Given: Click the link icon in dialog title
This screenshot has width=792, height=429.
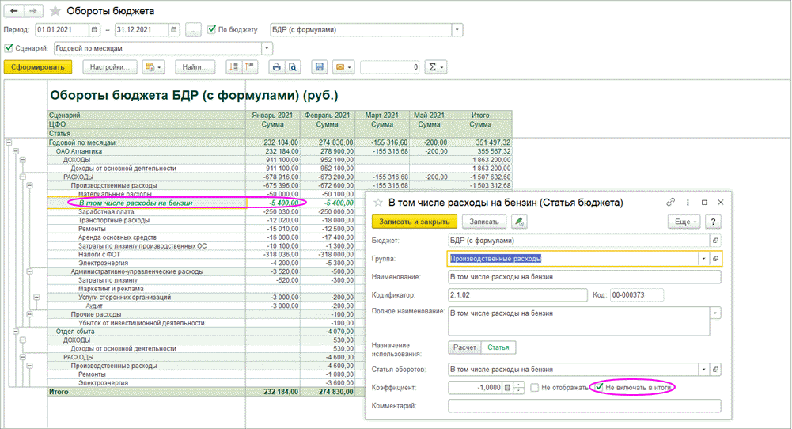Looking at the screenshot, I should coord(671,203).
